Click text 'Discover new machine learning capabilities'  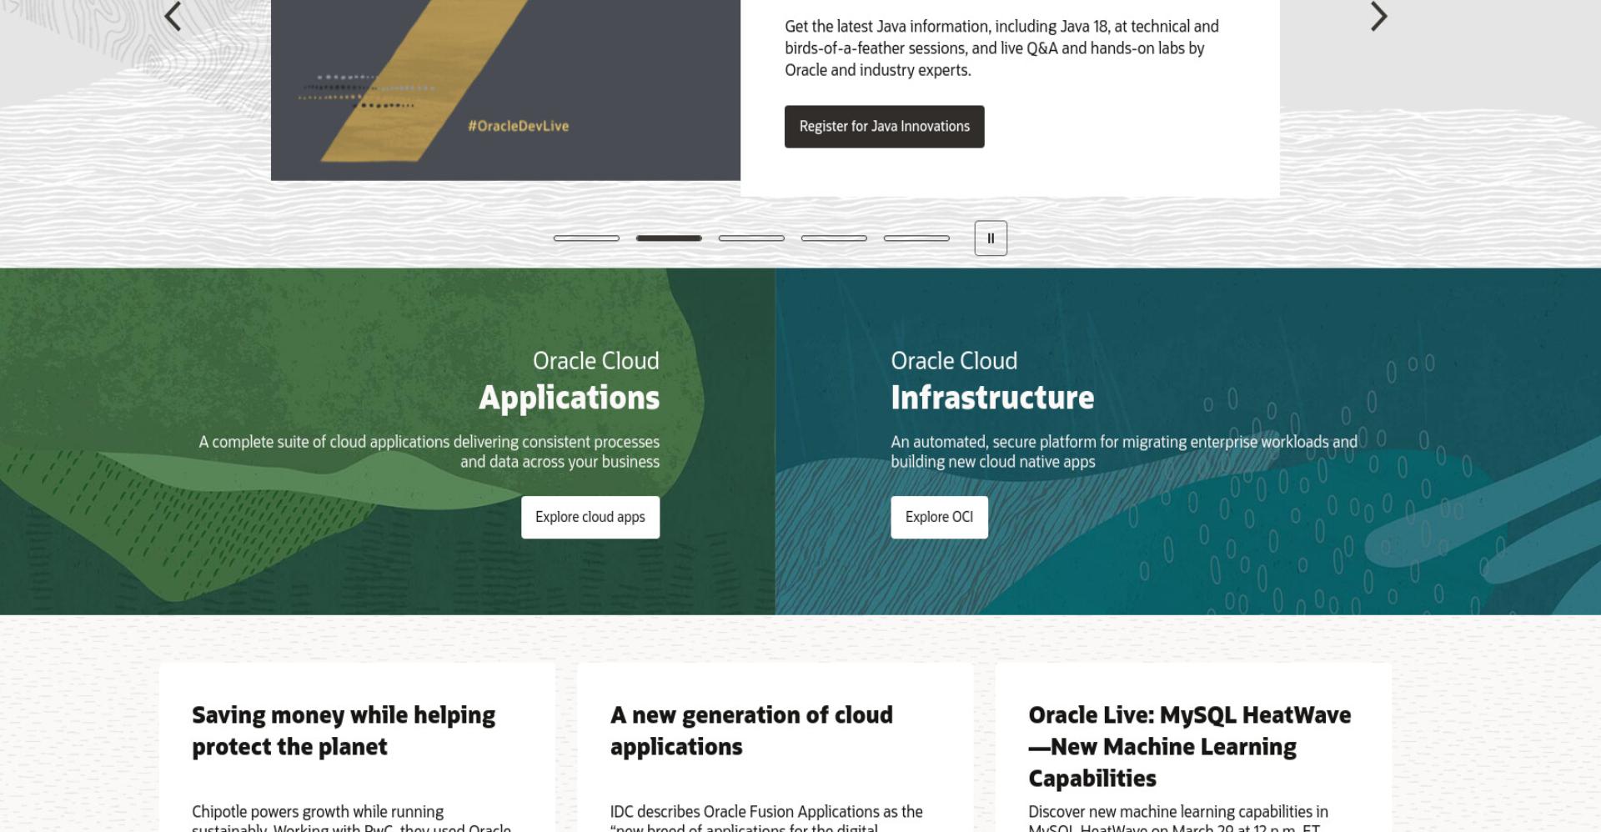coord(1171,812)
